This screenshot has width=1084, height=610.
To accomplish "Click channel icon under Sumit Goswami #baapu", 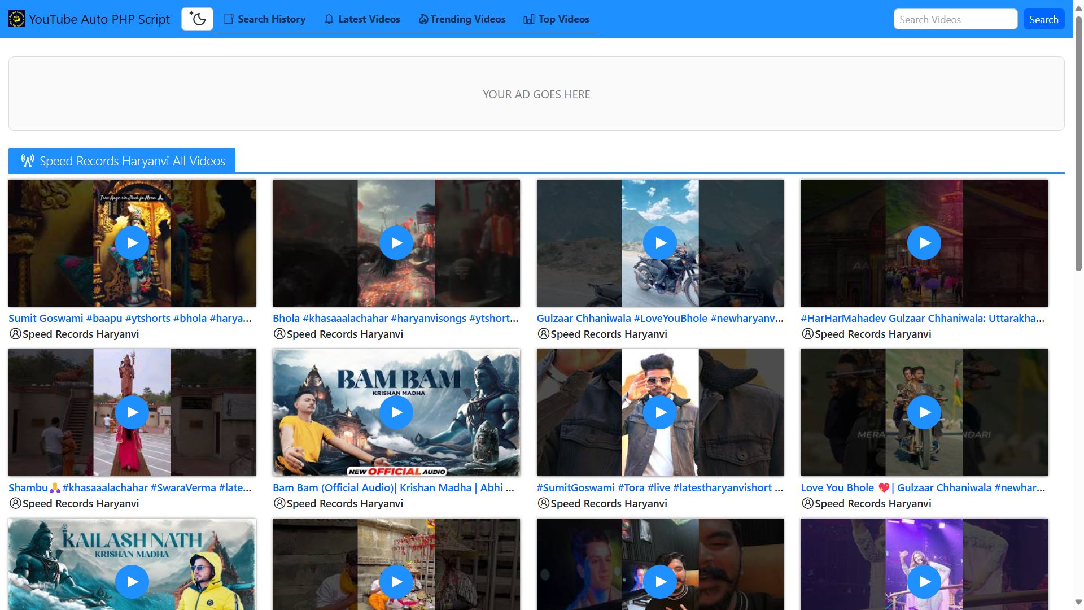I will (x=15, y=334).
